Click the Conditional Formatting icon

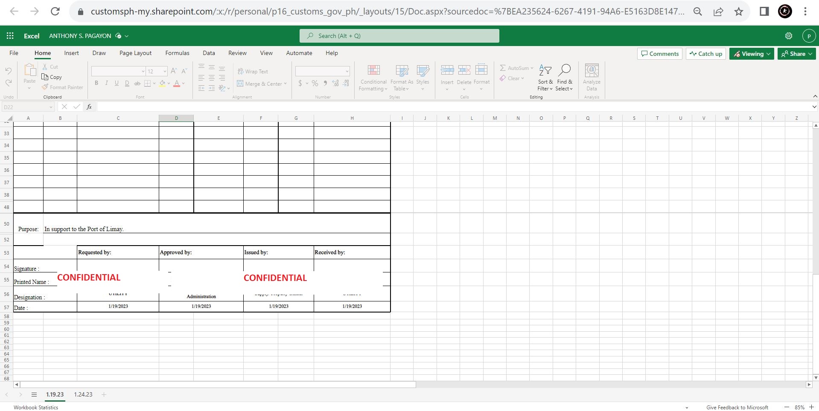[x=373, y=70]
